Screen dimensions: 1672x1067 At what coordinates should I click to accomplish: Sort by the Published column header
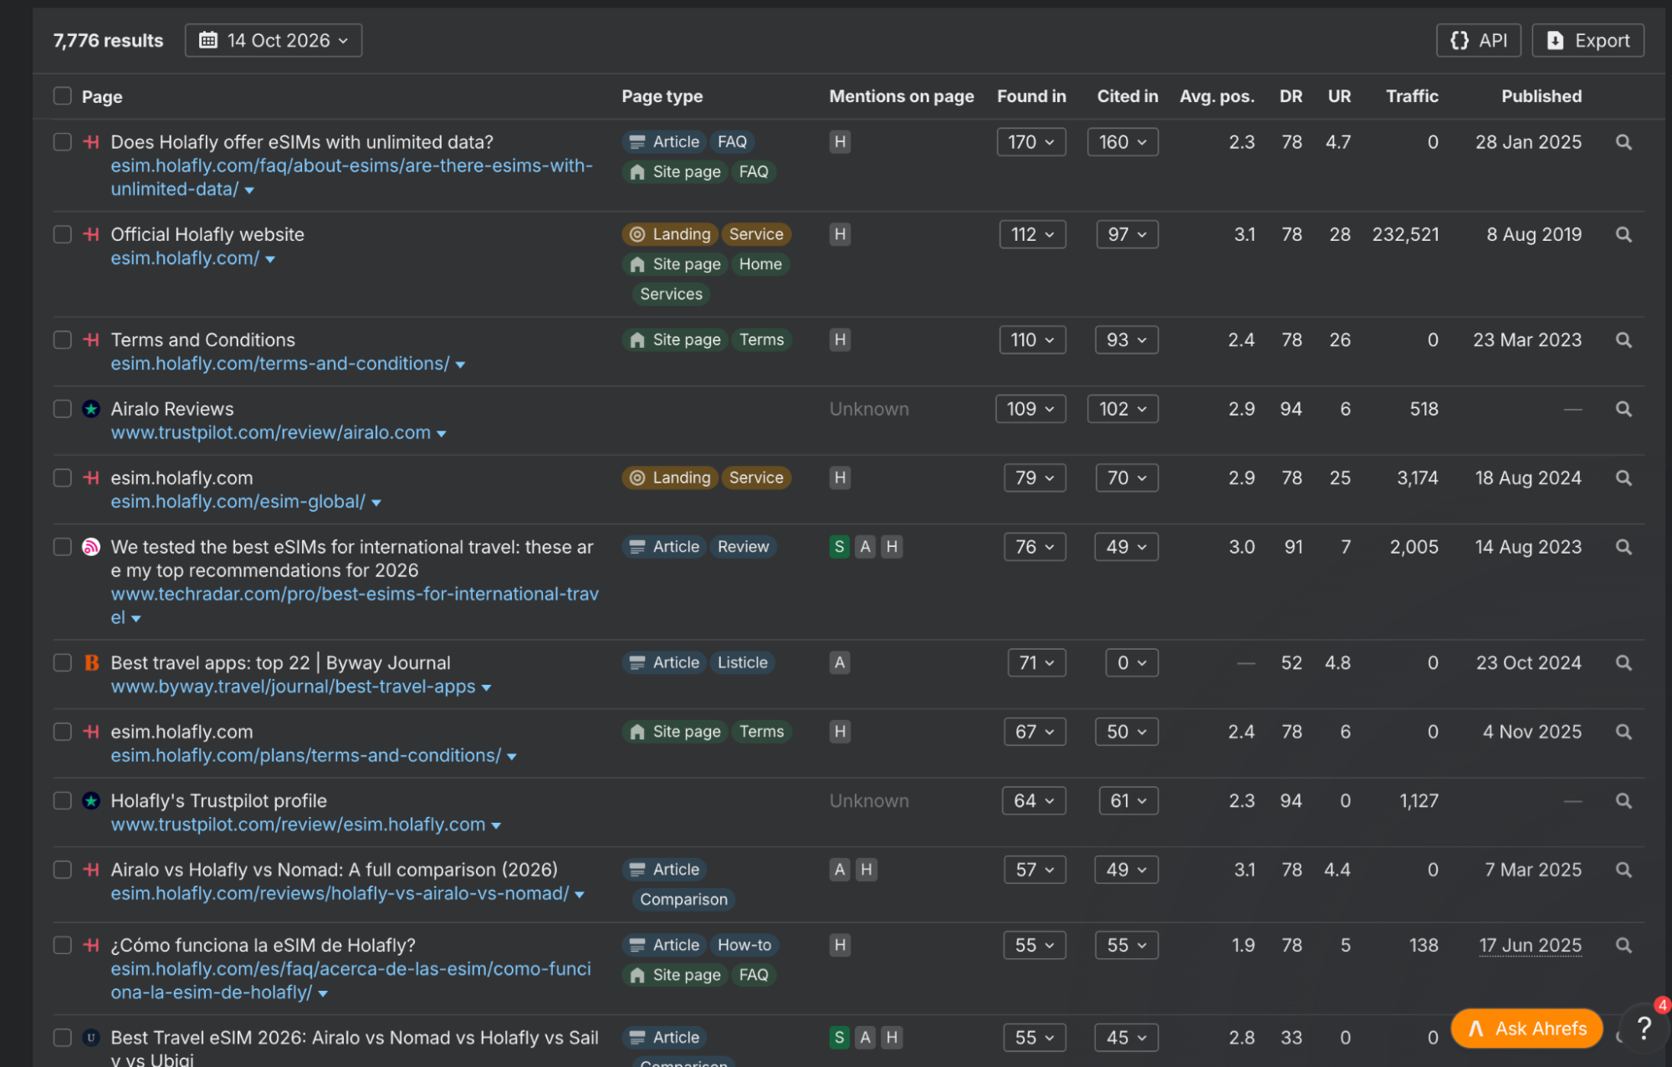point(1542,96)
